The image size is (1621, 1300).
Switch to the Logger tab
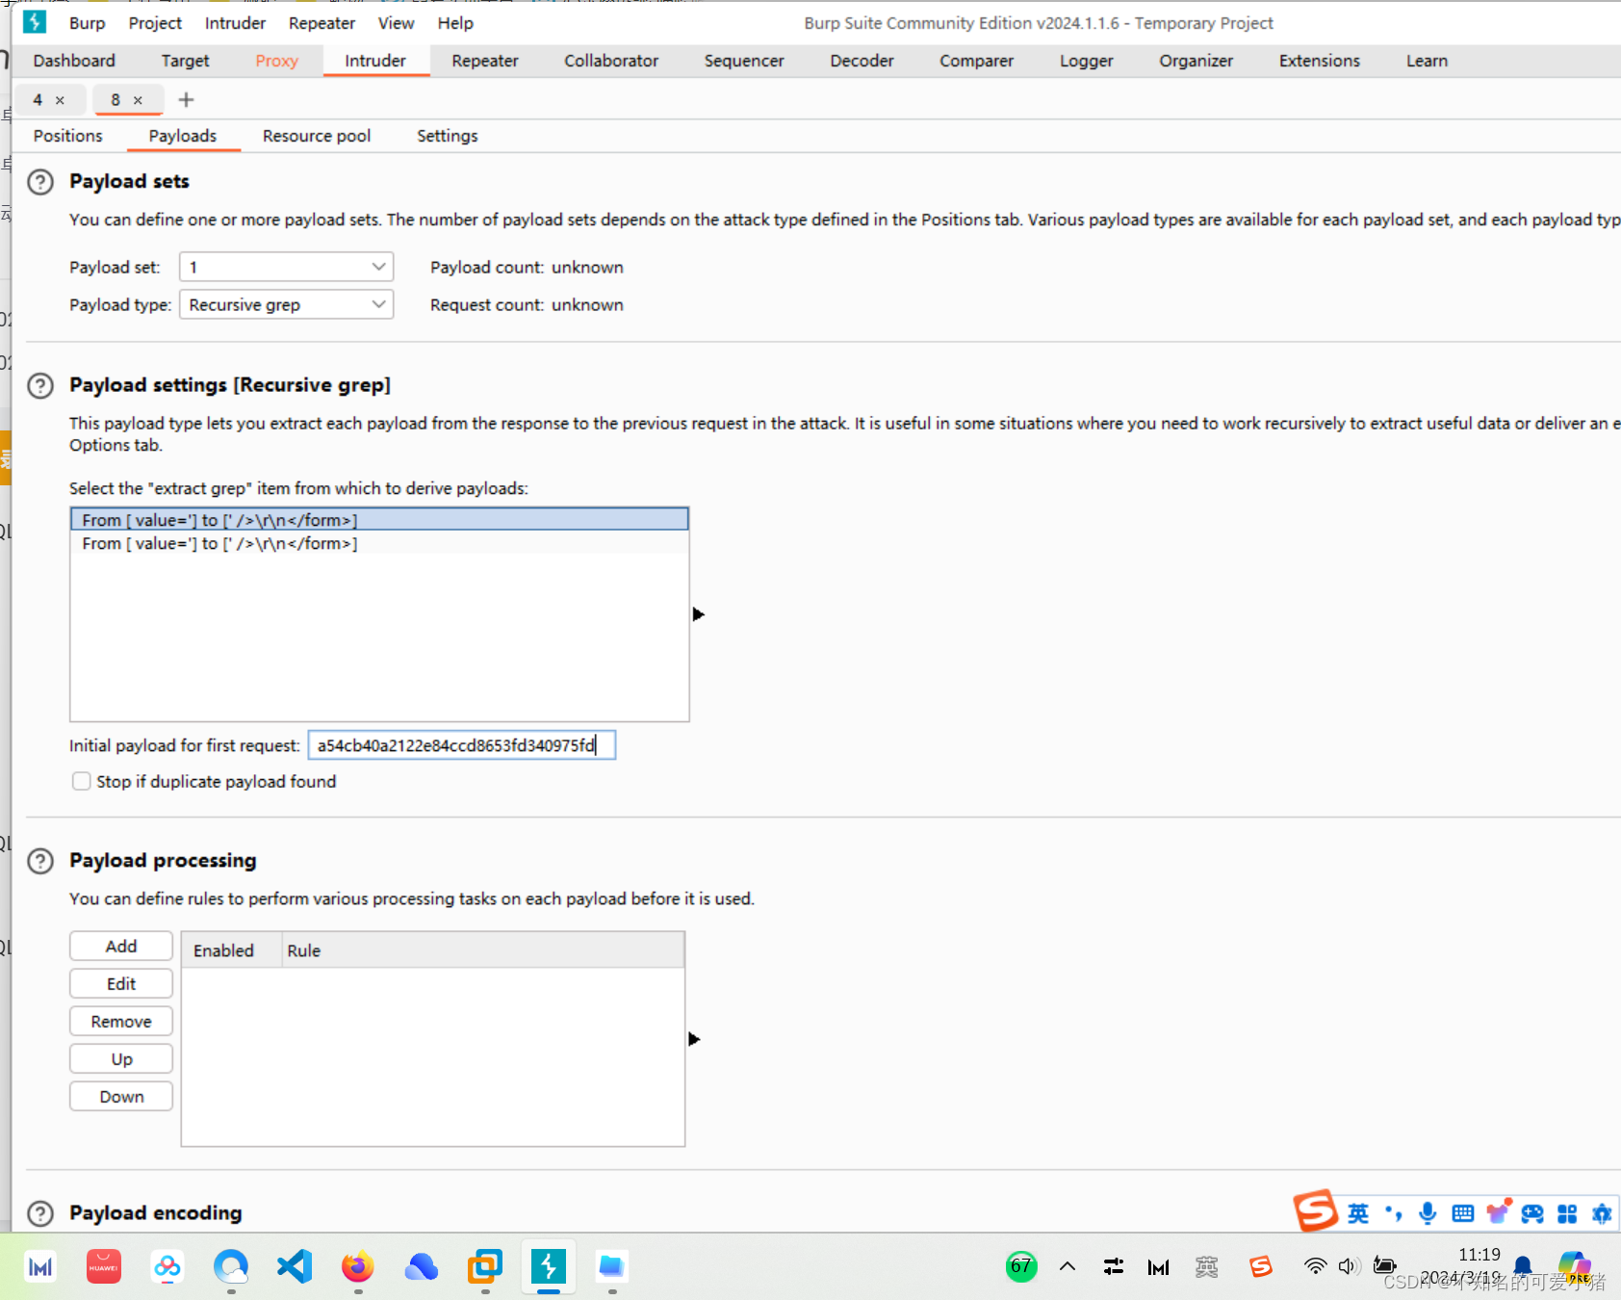1086,61
